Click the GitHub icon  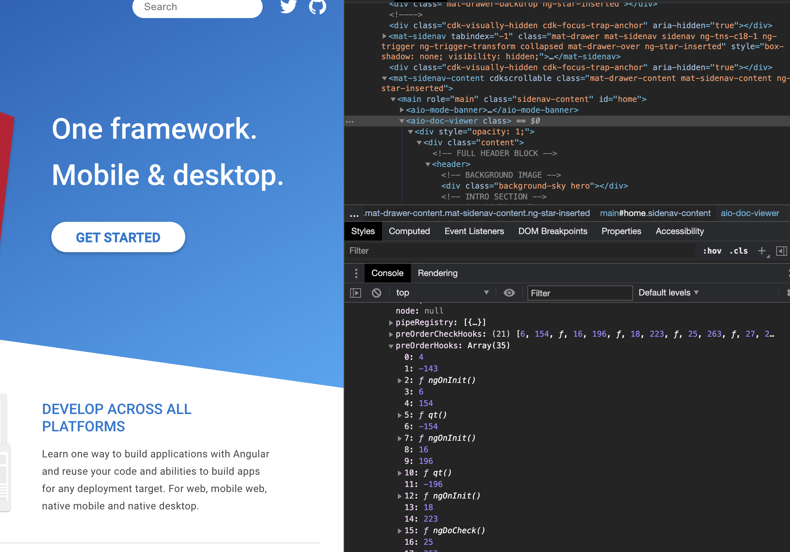click(317, 7)
